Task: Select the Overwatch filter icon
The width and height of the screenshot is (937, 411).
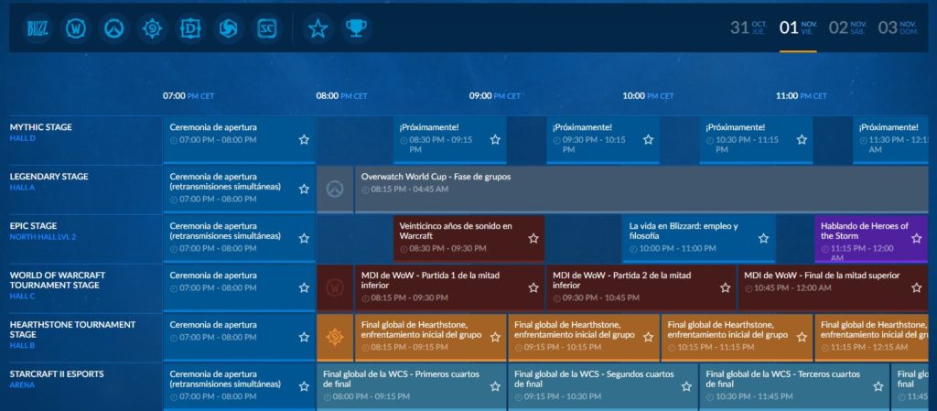Action: (x=114, y=28)
